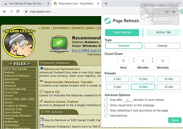Choose the Manual type button

(162, 46)
